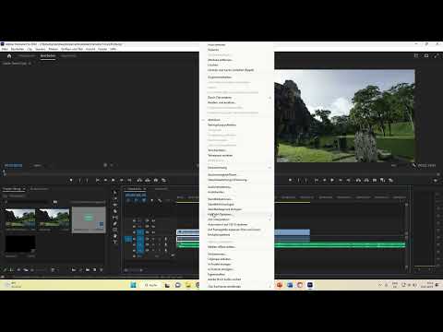Go to In point in Program monitor

click(317, 180)
